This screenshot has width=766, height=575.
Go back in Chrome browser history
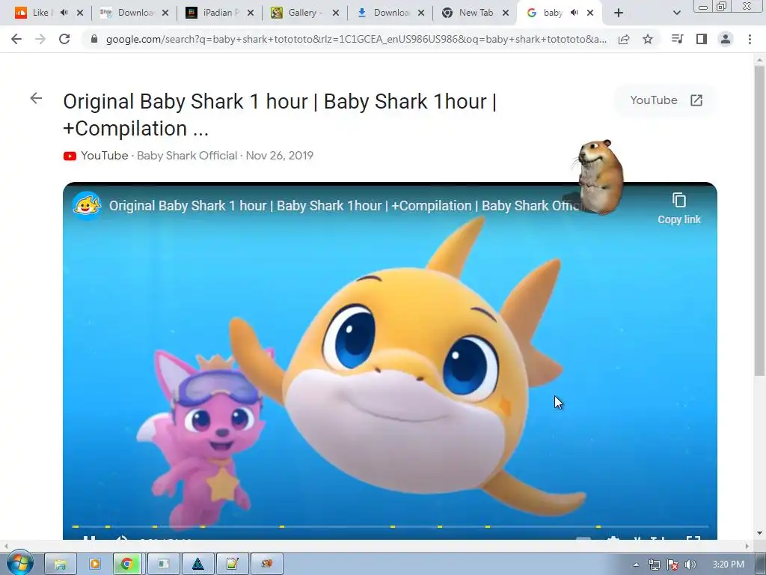(16, 39)
